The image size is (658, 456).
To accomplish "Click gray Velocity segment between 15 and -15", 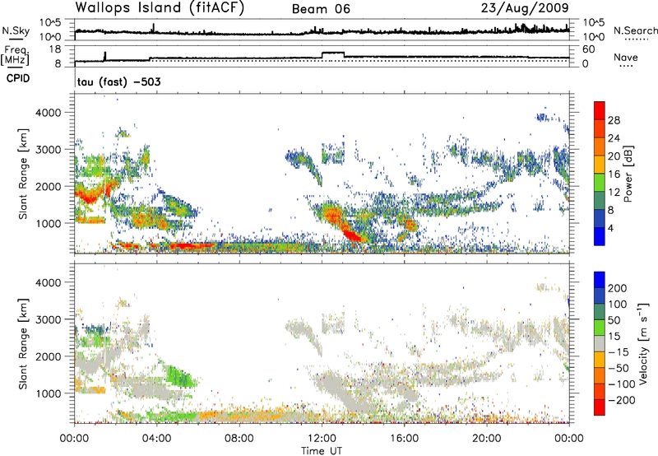I will 600,343.
